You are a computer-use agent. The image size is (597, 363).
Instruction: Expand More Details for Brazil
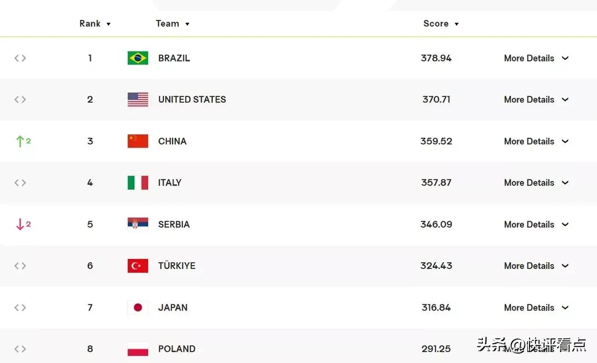click(536, 58)
